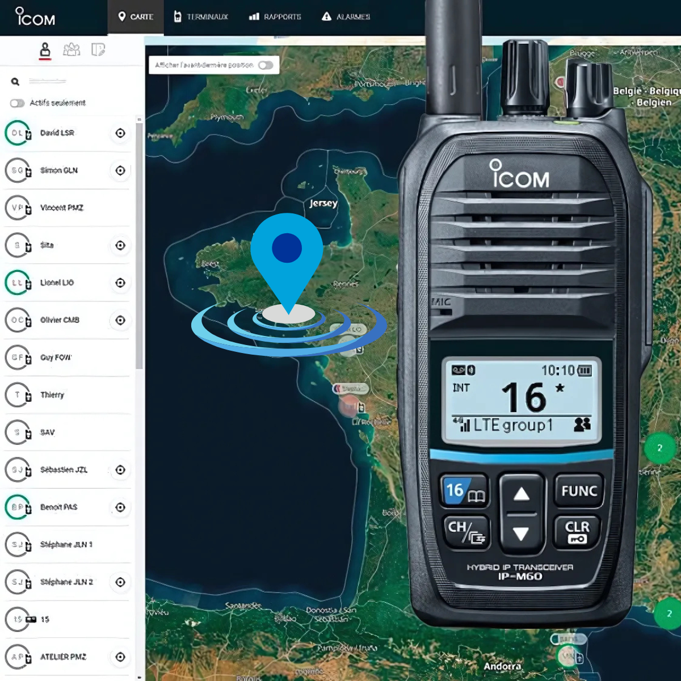Go to the RAPPORTS tab
The height and width of the screenshot is (681, 681).
coord(275,17)
